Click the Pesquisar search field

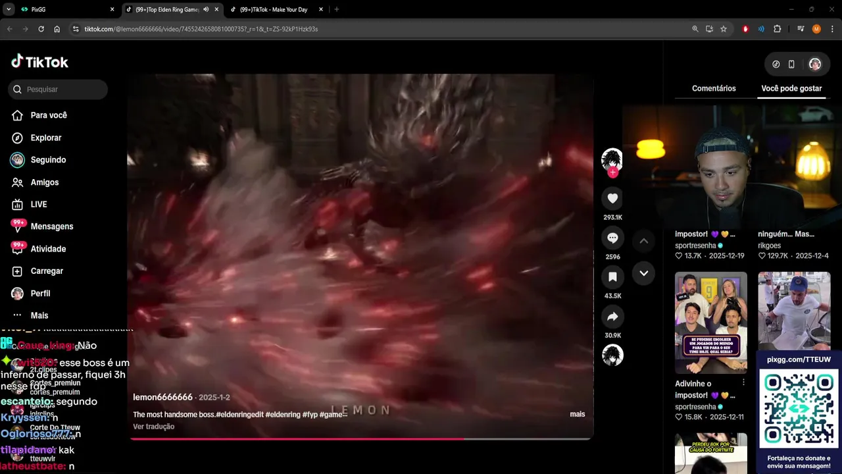[x=58, y=89]
